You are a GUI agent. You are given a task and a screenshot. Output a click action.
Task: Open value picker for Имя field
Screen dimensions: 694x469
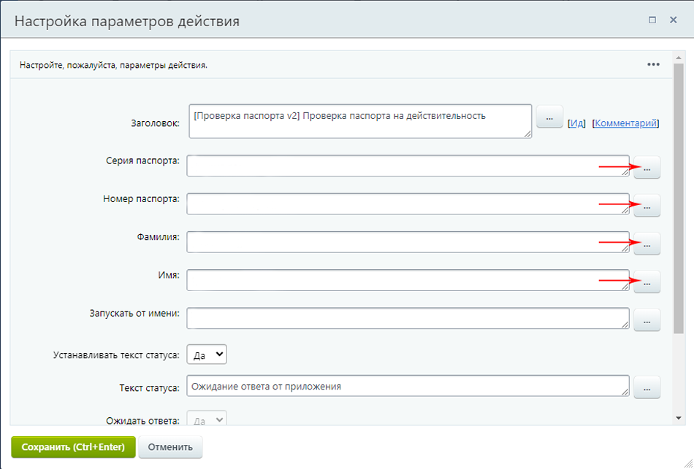(647, 282)
